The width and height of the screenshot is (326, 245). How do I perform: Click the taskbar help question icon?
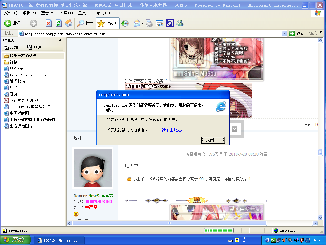237,241
